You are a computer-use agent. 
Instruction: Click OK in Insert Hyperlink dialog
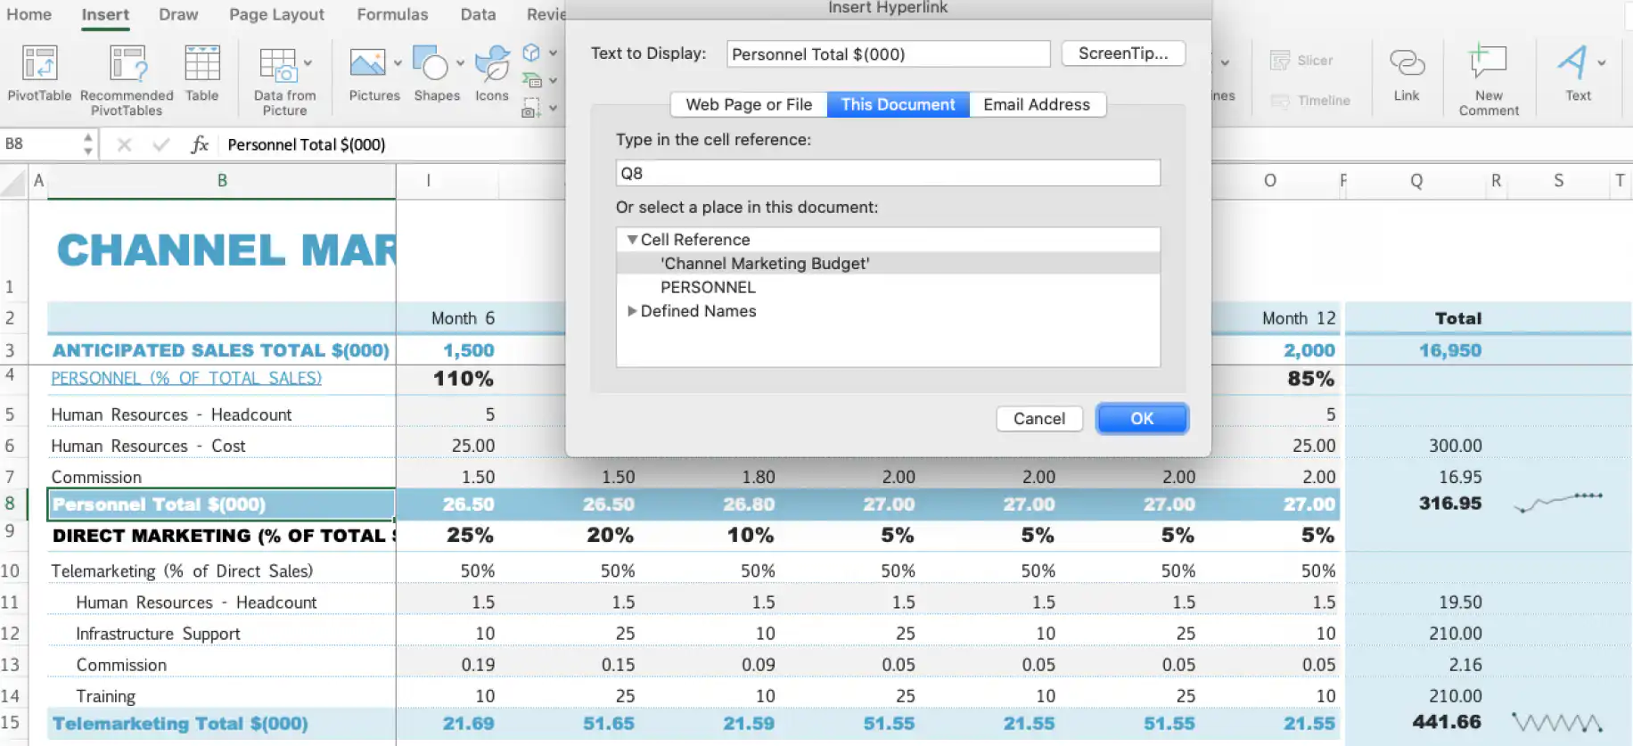1142,419
